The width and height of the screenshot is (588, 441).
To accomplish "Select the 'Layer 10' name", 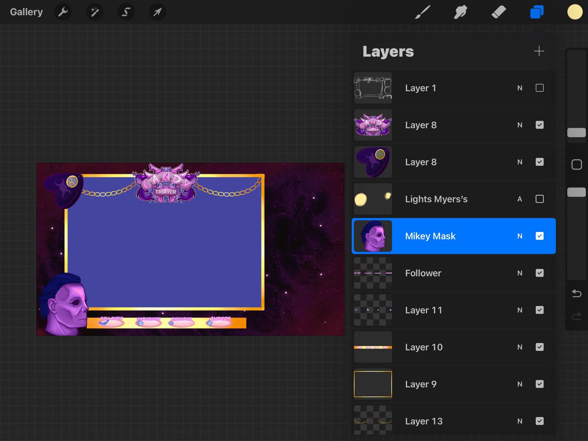I will pyautogui.click(x=424, y=347).
